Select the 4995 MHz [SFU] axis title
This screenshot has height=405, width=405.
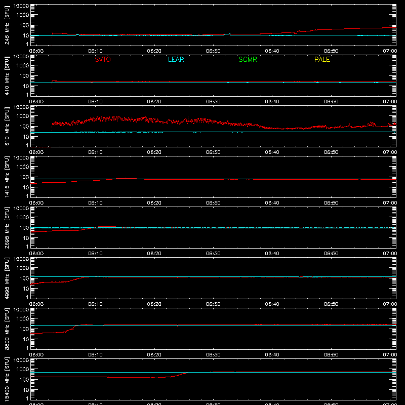7,278
